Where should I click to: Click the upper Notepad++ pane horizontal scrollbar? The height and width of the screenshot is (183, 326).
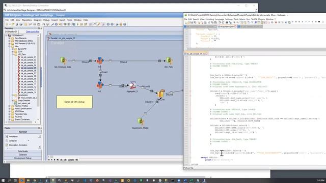pos(256,49)
